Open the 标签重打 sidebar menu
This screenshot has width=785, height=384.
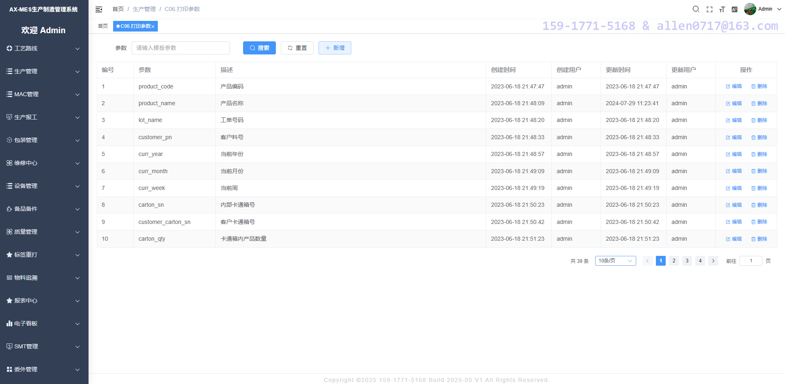pyautogui.click(x=44, y=255)
